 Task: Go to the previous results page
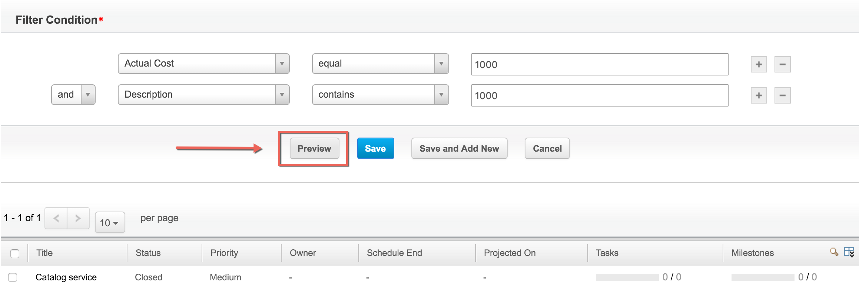coord(56,218)
